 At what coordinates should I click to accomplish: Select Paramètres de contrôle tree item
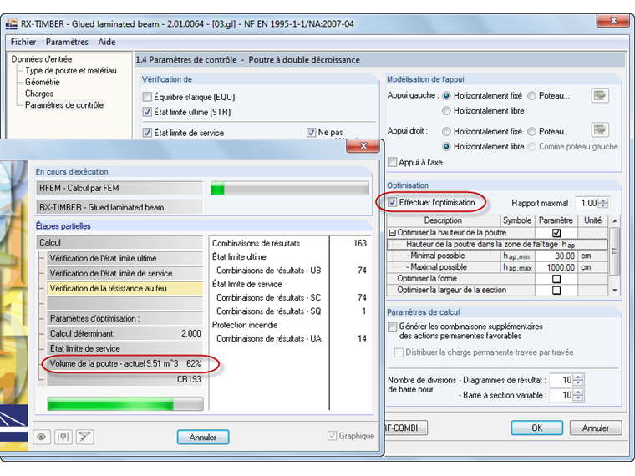[x=64, y=105]
